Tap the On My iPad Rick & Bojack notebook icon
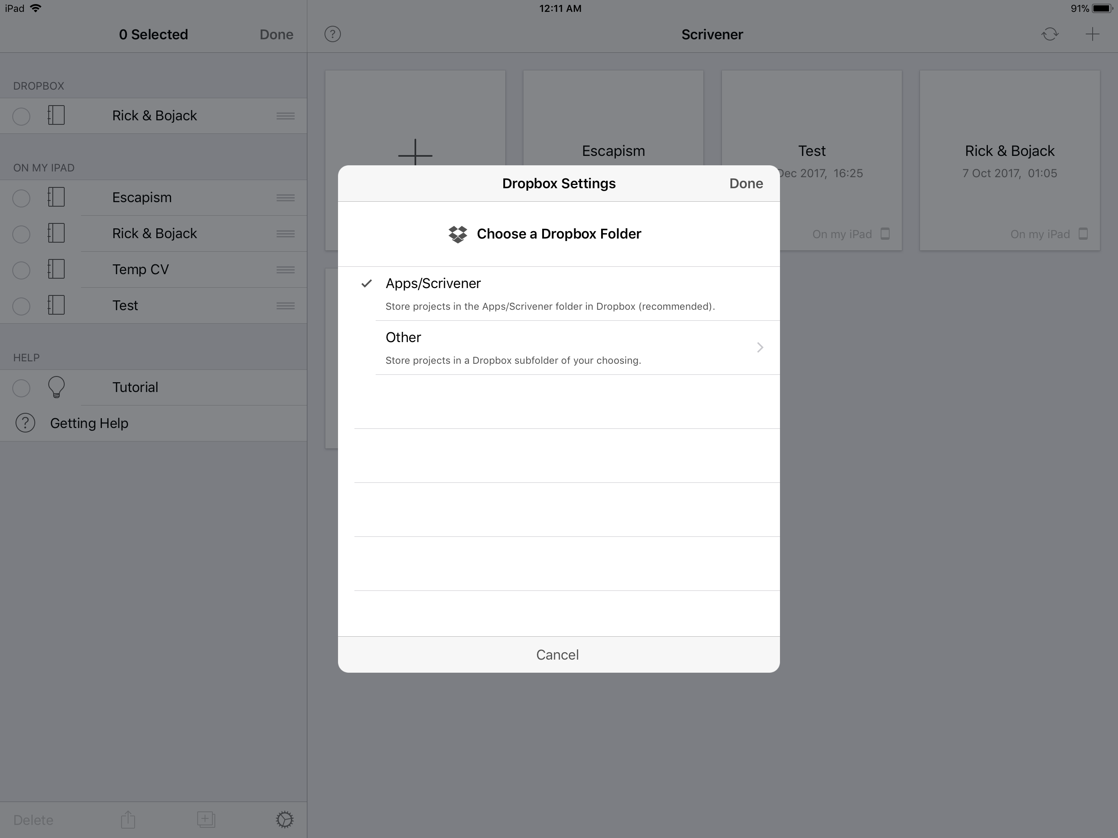Viewport: 1118px width, 838px height. 56,233
